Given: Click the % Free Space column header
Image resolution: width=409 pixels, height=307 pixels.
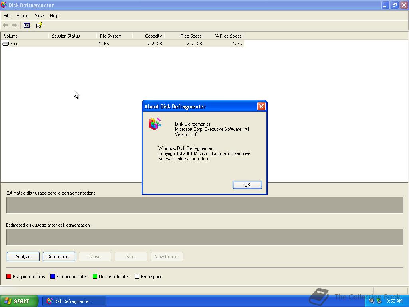Looking at the screenshot, I should coord(224,36).
